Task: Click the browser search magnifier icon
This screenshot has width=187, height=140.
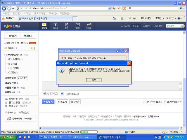Action: (x=181, y=8)
